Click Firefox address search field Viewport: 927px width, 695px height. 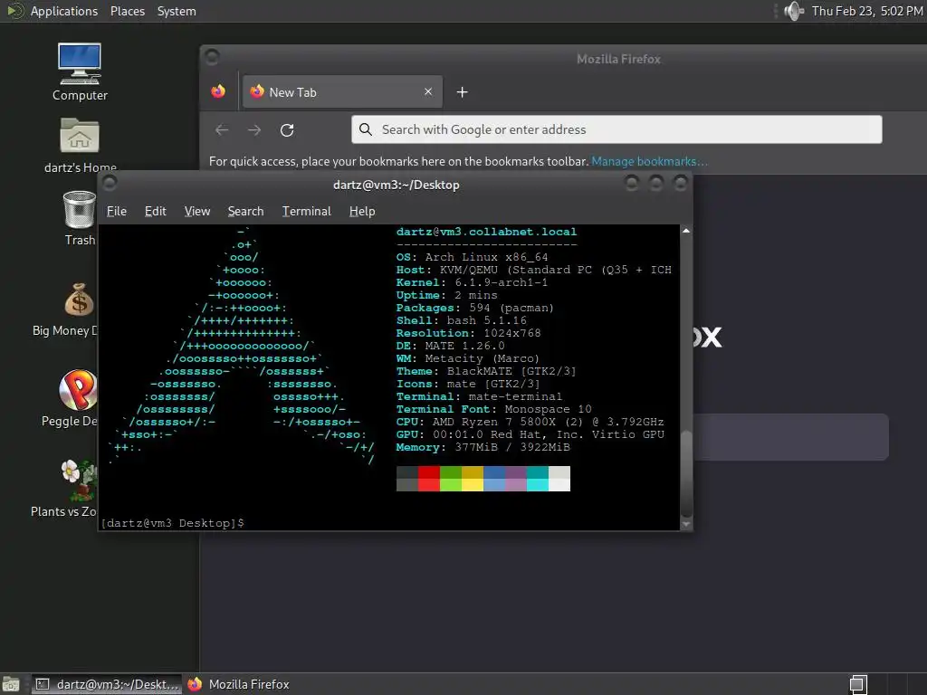pyautogui.click(x=616, y=129)
